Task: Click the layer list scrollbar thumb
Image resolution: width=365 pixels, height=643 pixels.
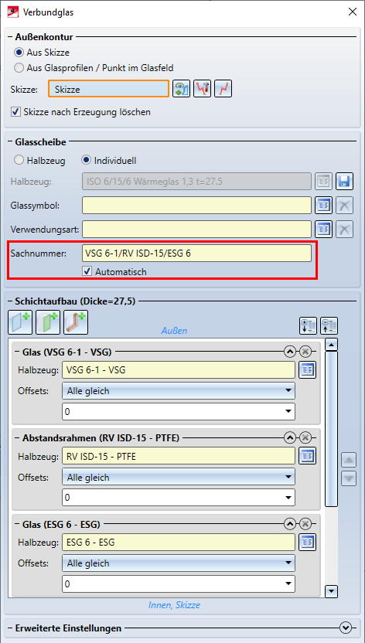Action: point(331,428)
